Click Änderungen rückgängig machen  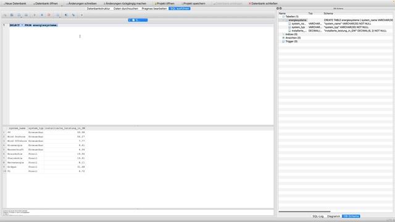[125, 4]
